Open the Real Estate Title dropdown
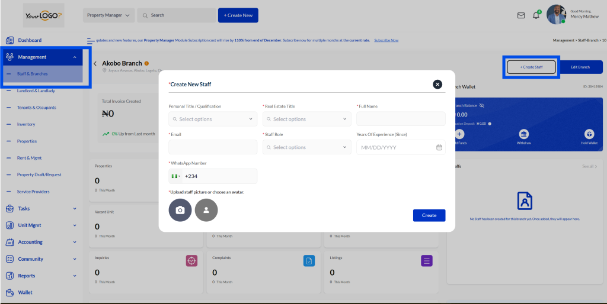 point(306,119)
